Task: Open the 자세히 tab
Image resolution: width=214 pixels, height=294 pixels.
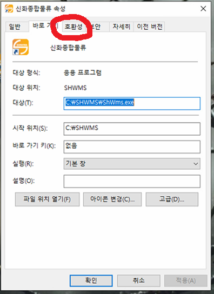Action: (122, 26)
